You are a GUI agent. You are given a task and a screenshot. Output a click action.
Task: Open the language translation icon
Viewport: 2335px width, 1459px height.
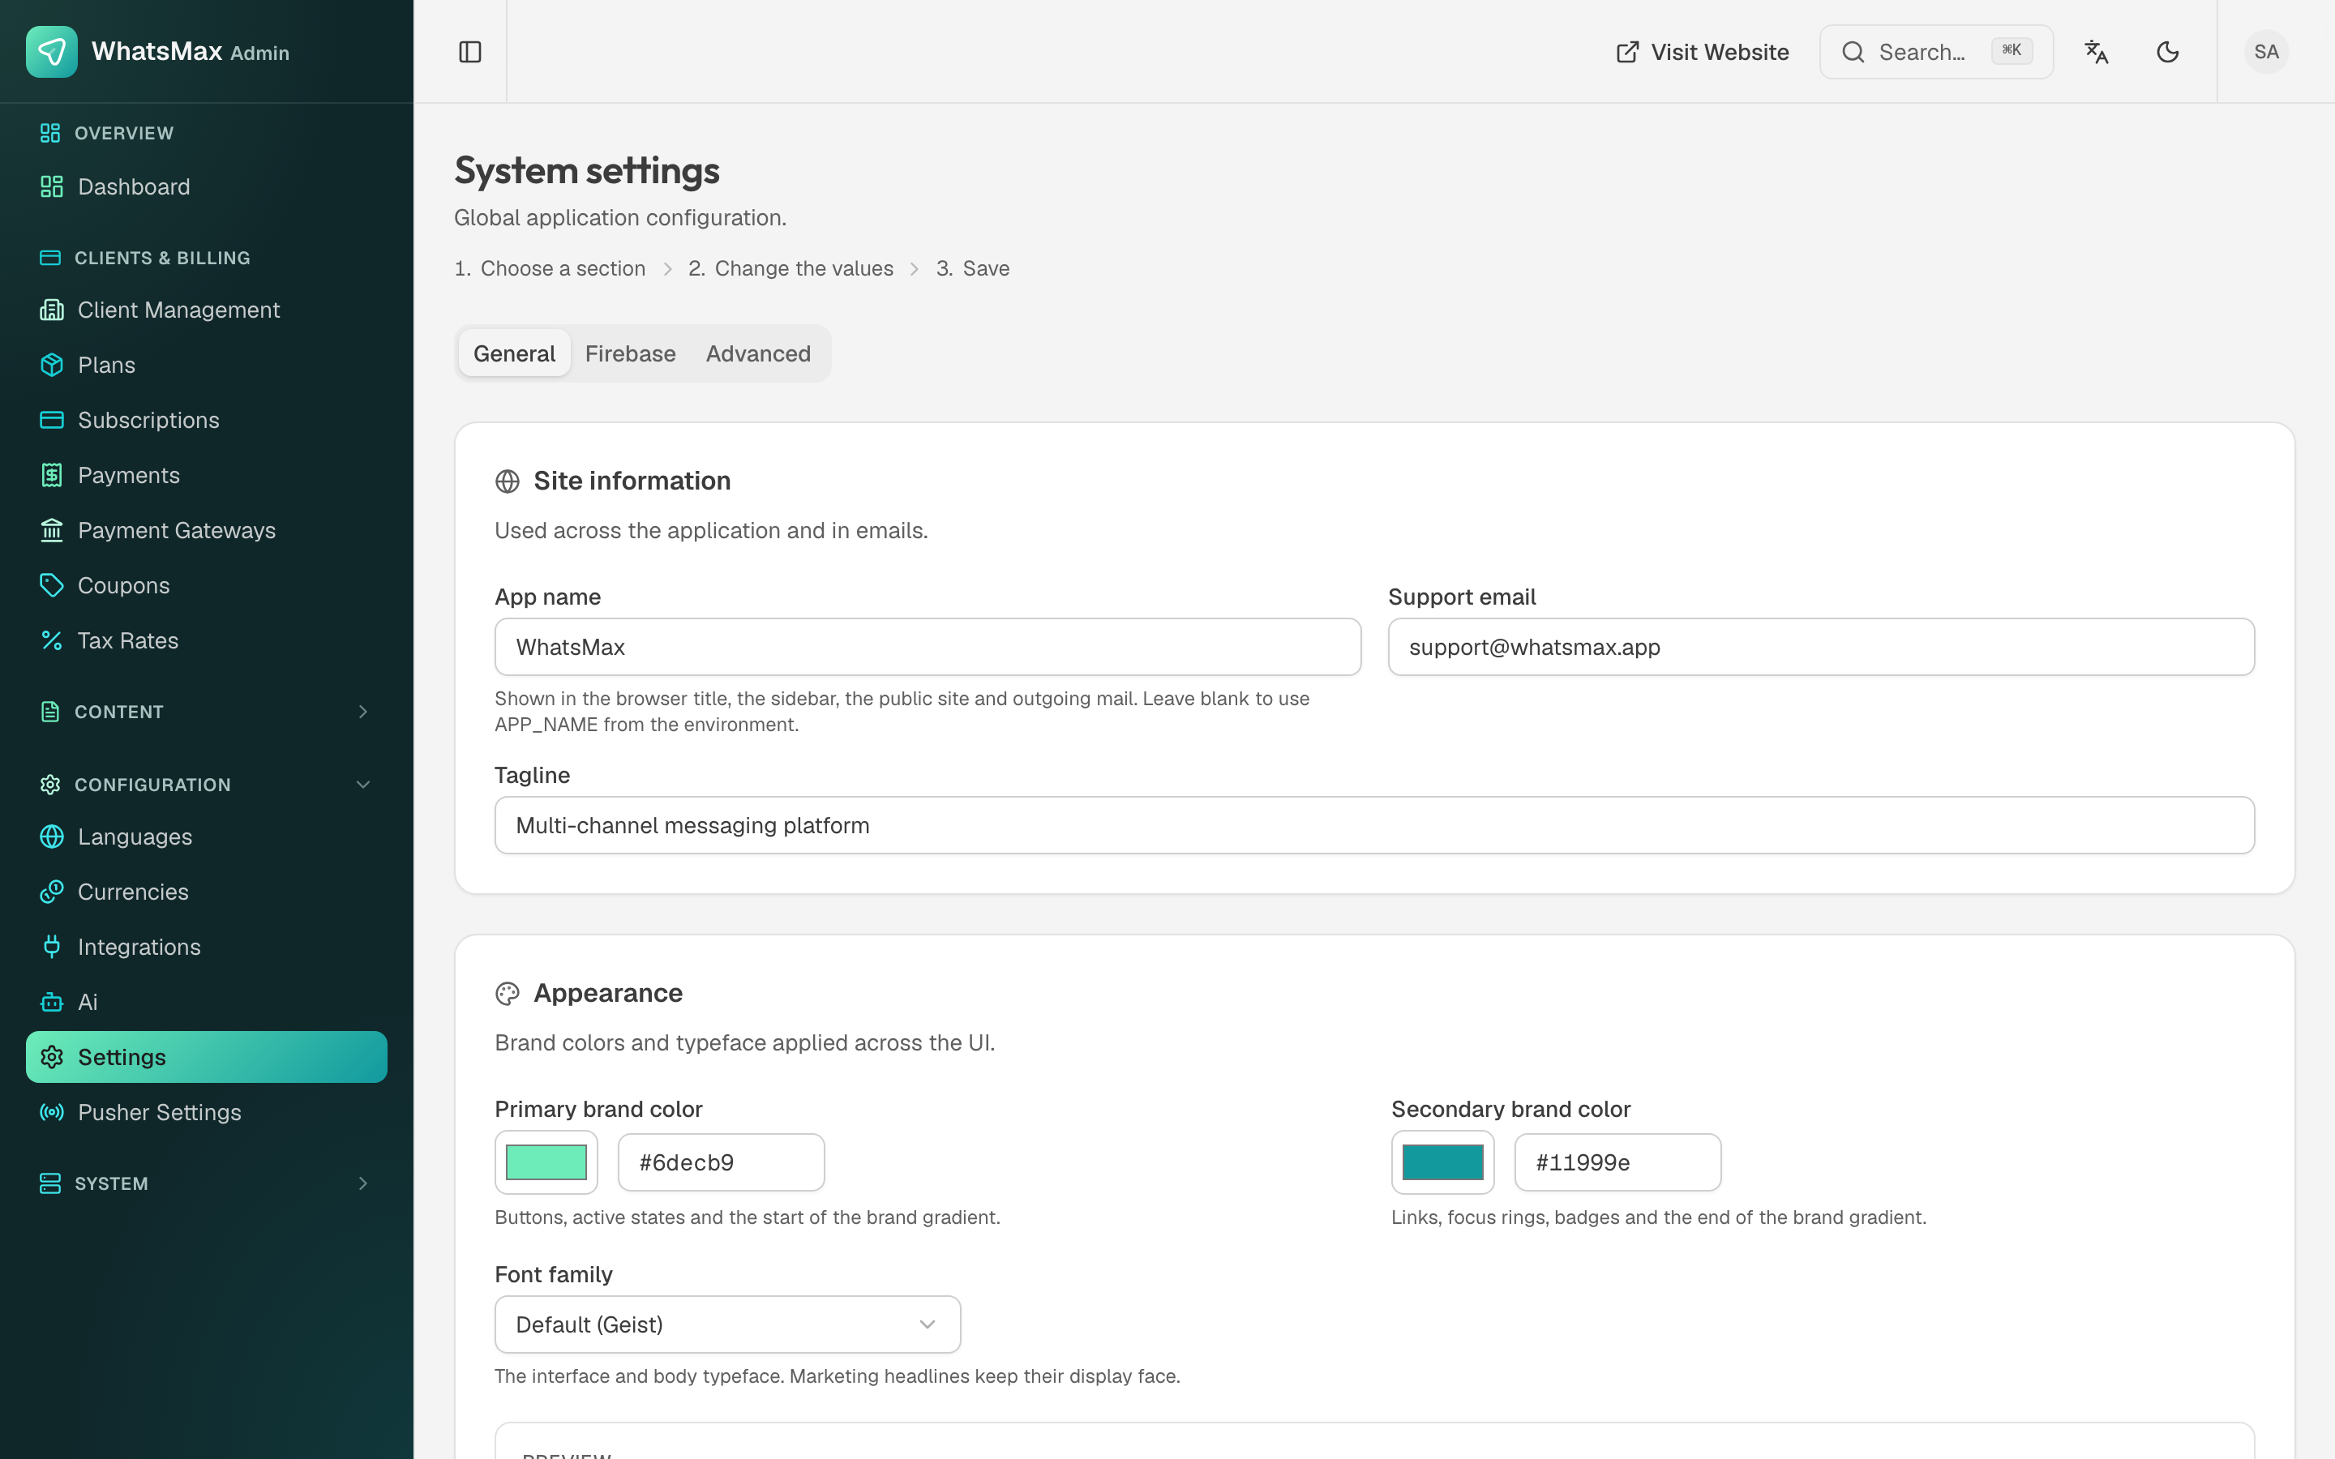point(2097,52)
